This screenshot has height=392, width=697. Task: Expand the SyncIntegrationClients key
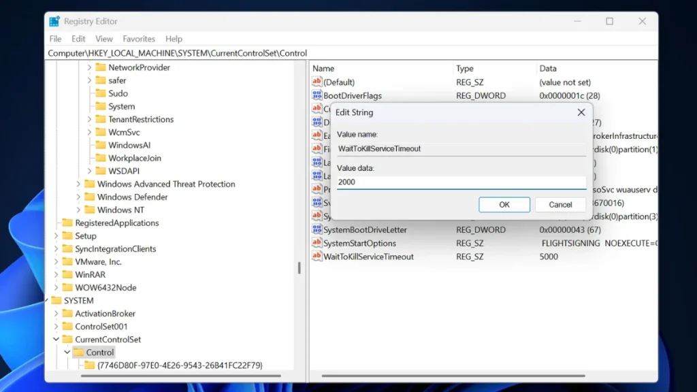point(56,248)
